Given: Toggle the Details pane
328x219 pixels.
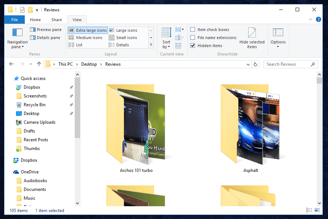Looking at the screenshot, I should (x=45, y=38).
